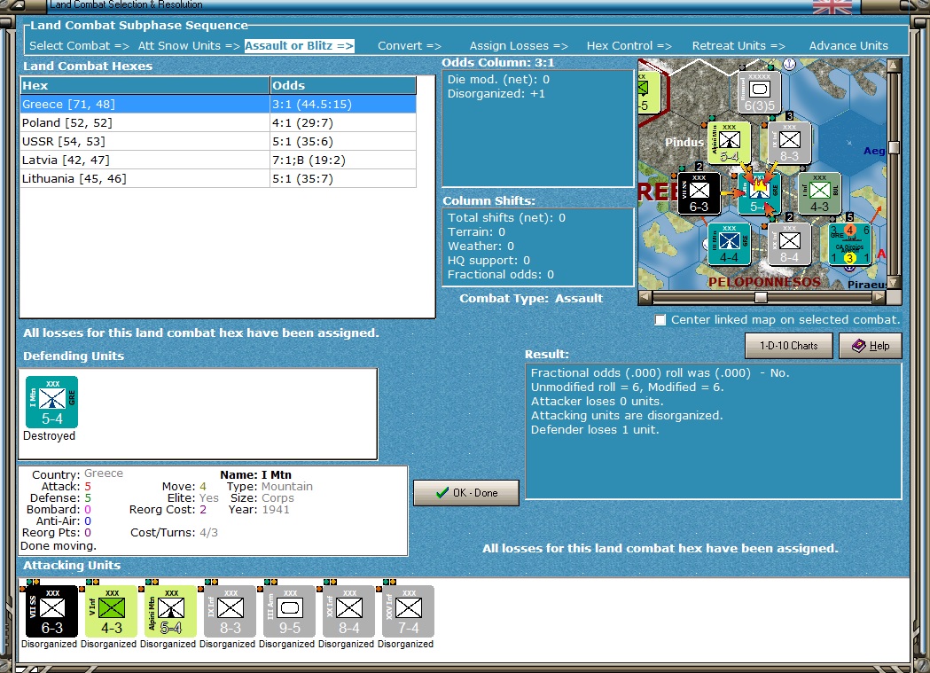This screenshot has height=673, width=930.
Task: Click map scroll down arrow
Action: (894, 283)
